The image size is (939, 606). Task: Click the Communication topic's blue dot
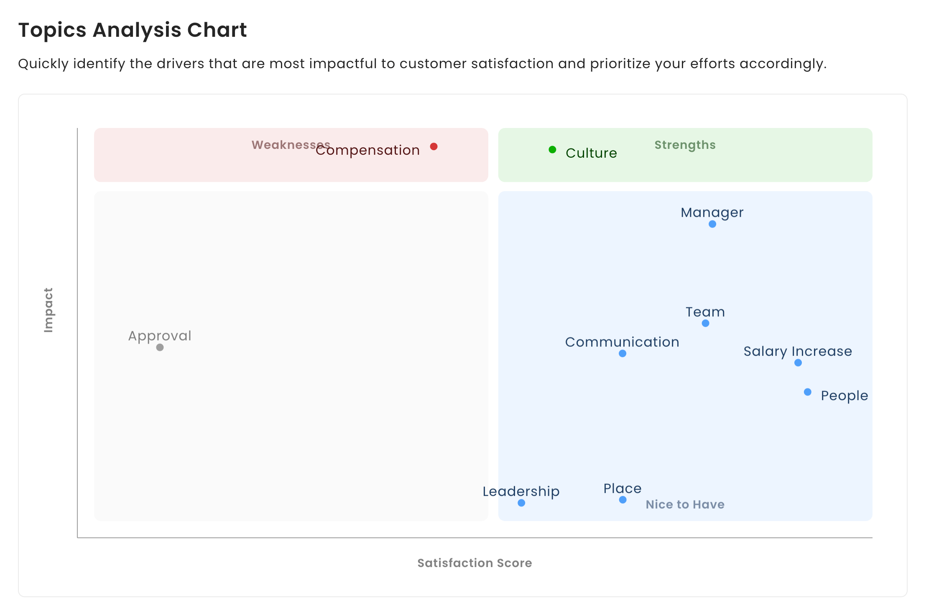623,353
